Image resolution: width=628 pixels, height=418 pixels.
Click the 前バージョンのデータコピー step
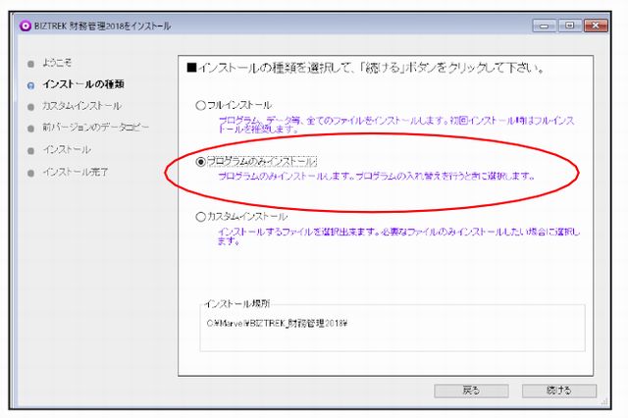(96, 128)
